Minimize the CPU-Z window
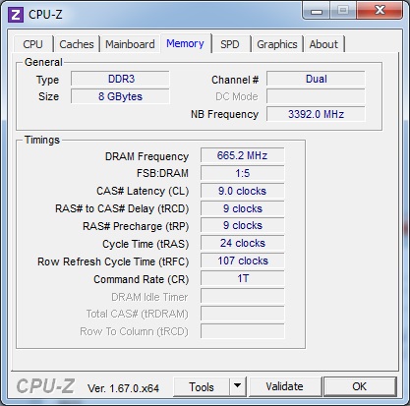 [x=317, y=11]
